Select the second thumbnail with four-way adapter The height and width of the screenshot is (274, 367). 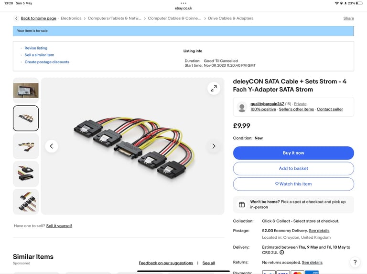26,118
